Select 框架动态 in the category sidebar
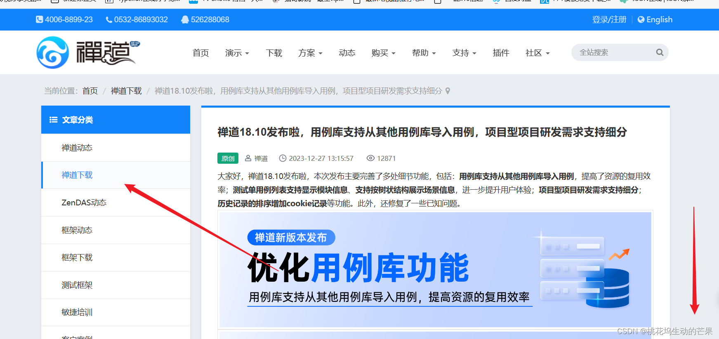719x339 pixels. pyautogui.click(x=116, y=230)
